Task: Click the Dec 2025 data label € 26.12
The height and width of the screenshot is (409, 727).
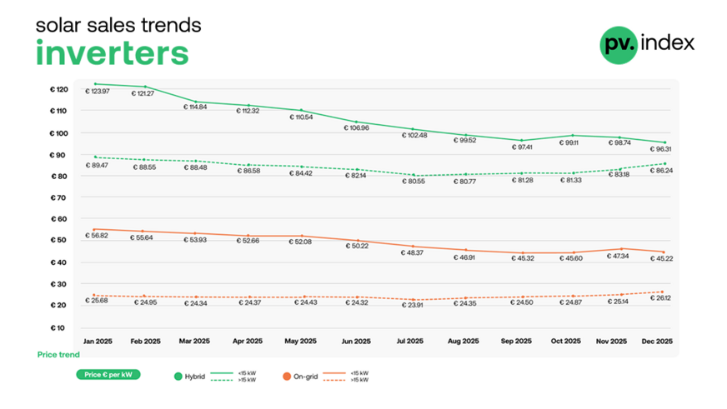Action: (661, 299)
